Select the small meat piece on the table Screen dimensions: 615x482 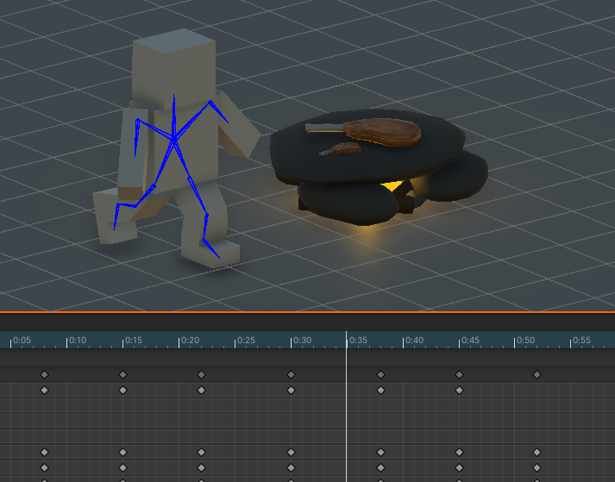point(343,149)
